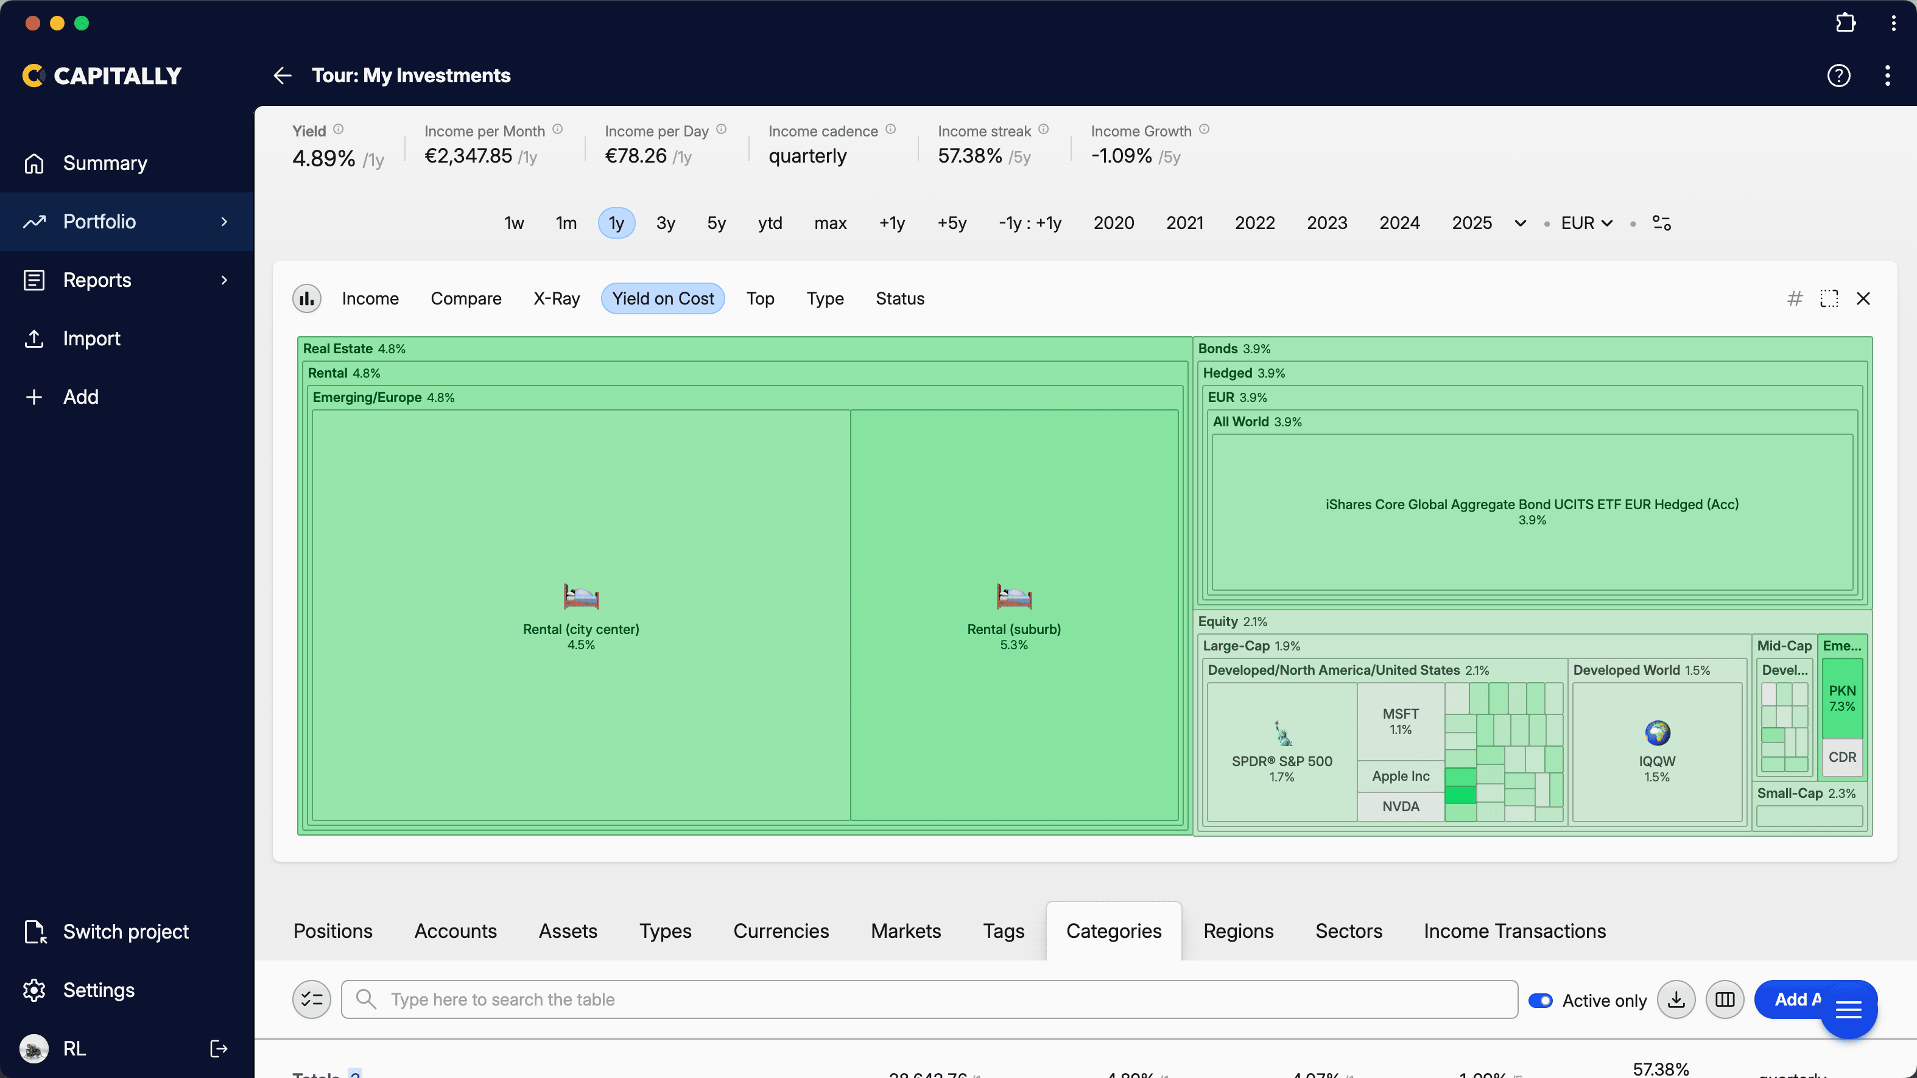Close the chart panel
This screenshot has height=1078, width=1917.
coord(1863,298)
